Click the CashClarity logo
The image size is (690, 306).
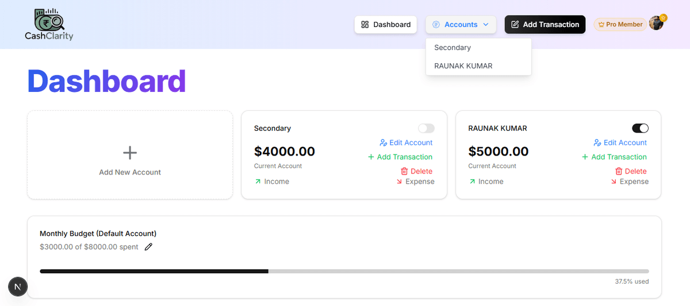tap(49, 25)
